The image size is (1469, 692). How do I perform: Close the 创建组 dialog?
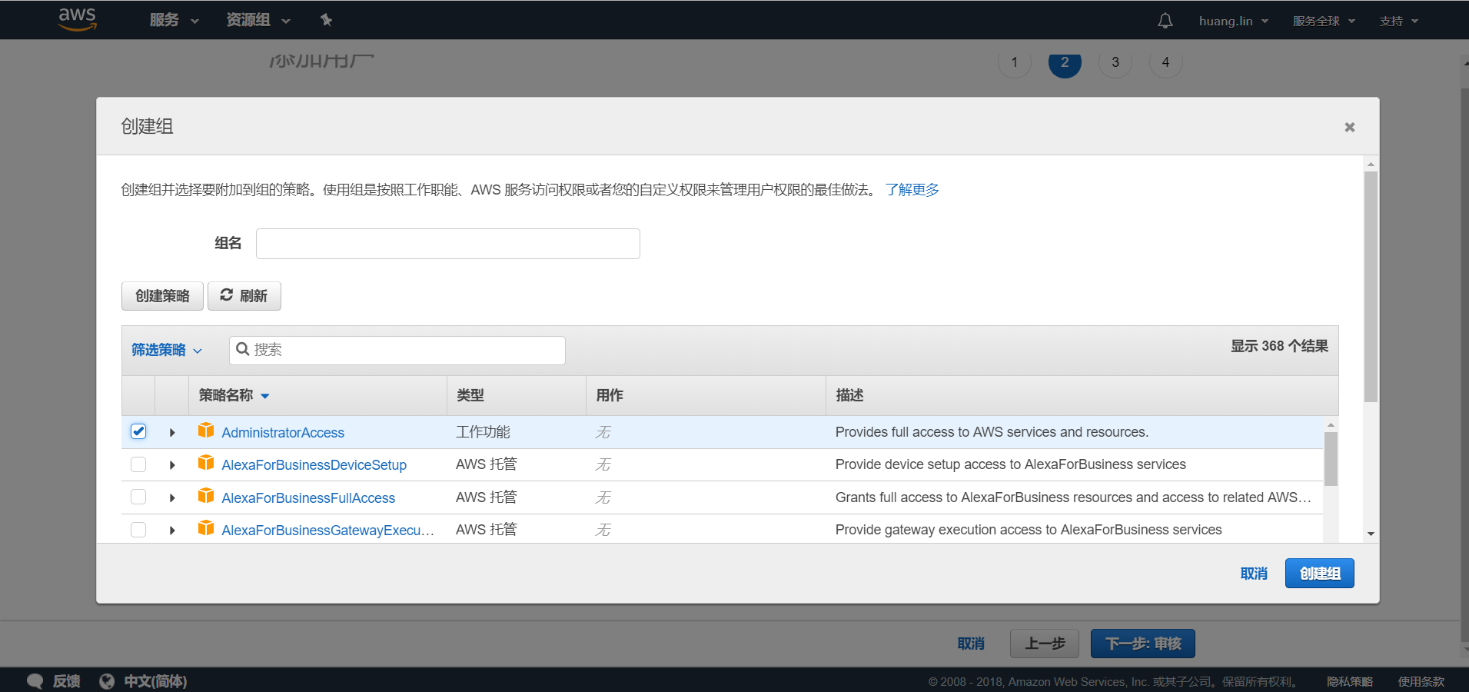click(x=1349, y=127)
